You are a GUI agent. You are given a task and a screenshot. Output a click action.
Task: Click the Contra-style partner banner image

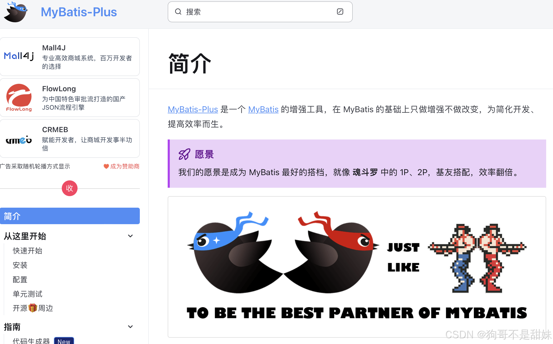click(x=357, y=267)
